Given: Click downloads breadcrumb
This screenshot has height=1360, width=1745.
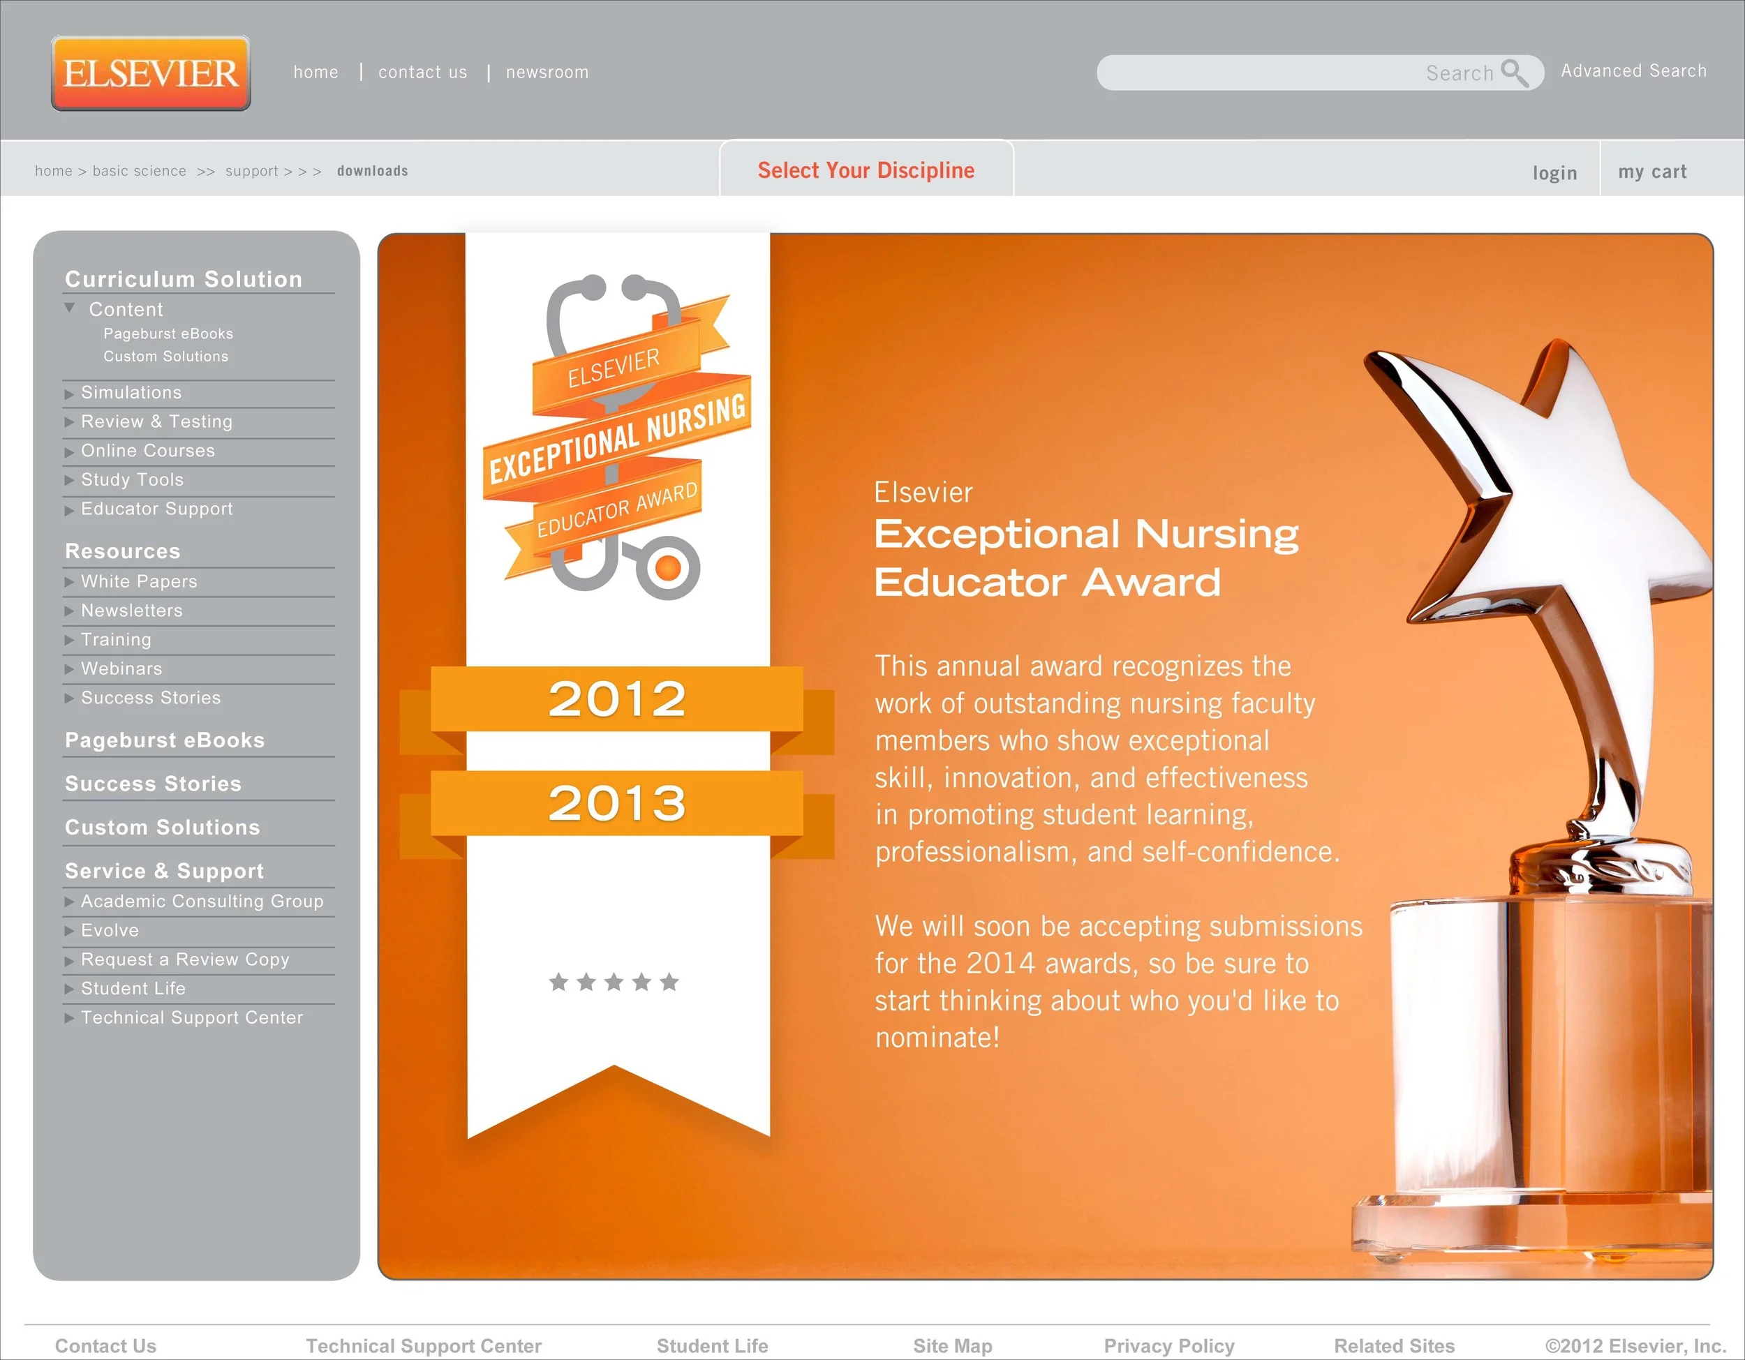Looking at the screenshot, I should click(372, 171).
